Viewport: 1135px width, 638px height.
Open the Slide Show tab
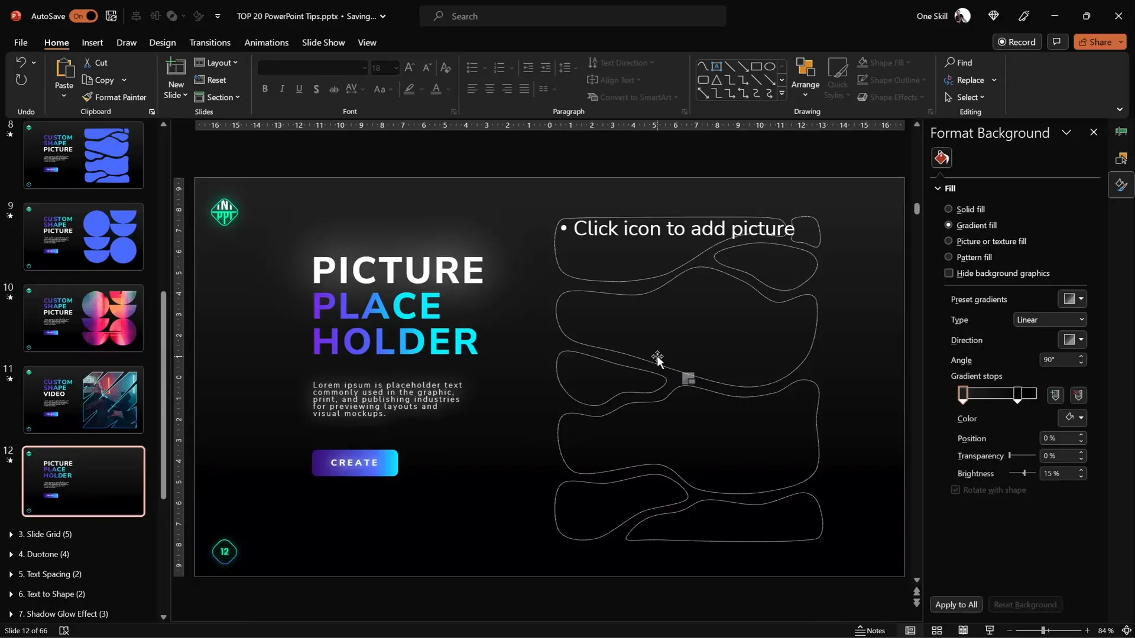coord(323,43)
